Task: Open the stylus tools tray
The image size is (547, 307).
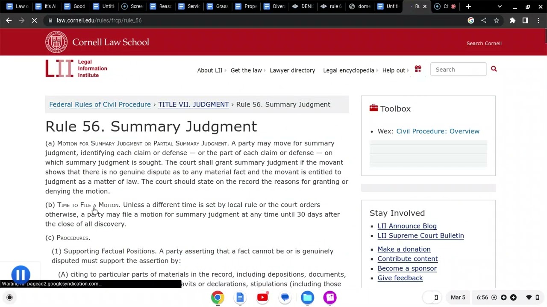Action: click(436, 298)
